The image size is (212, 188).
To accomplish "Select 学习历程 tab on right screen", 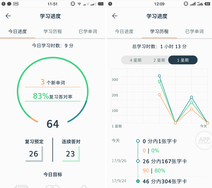I will coord(159,32).
